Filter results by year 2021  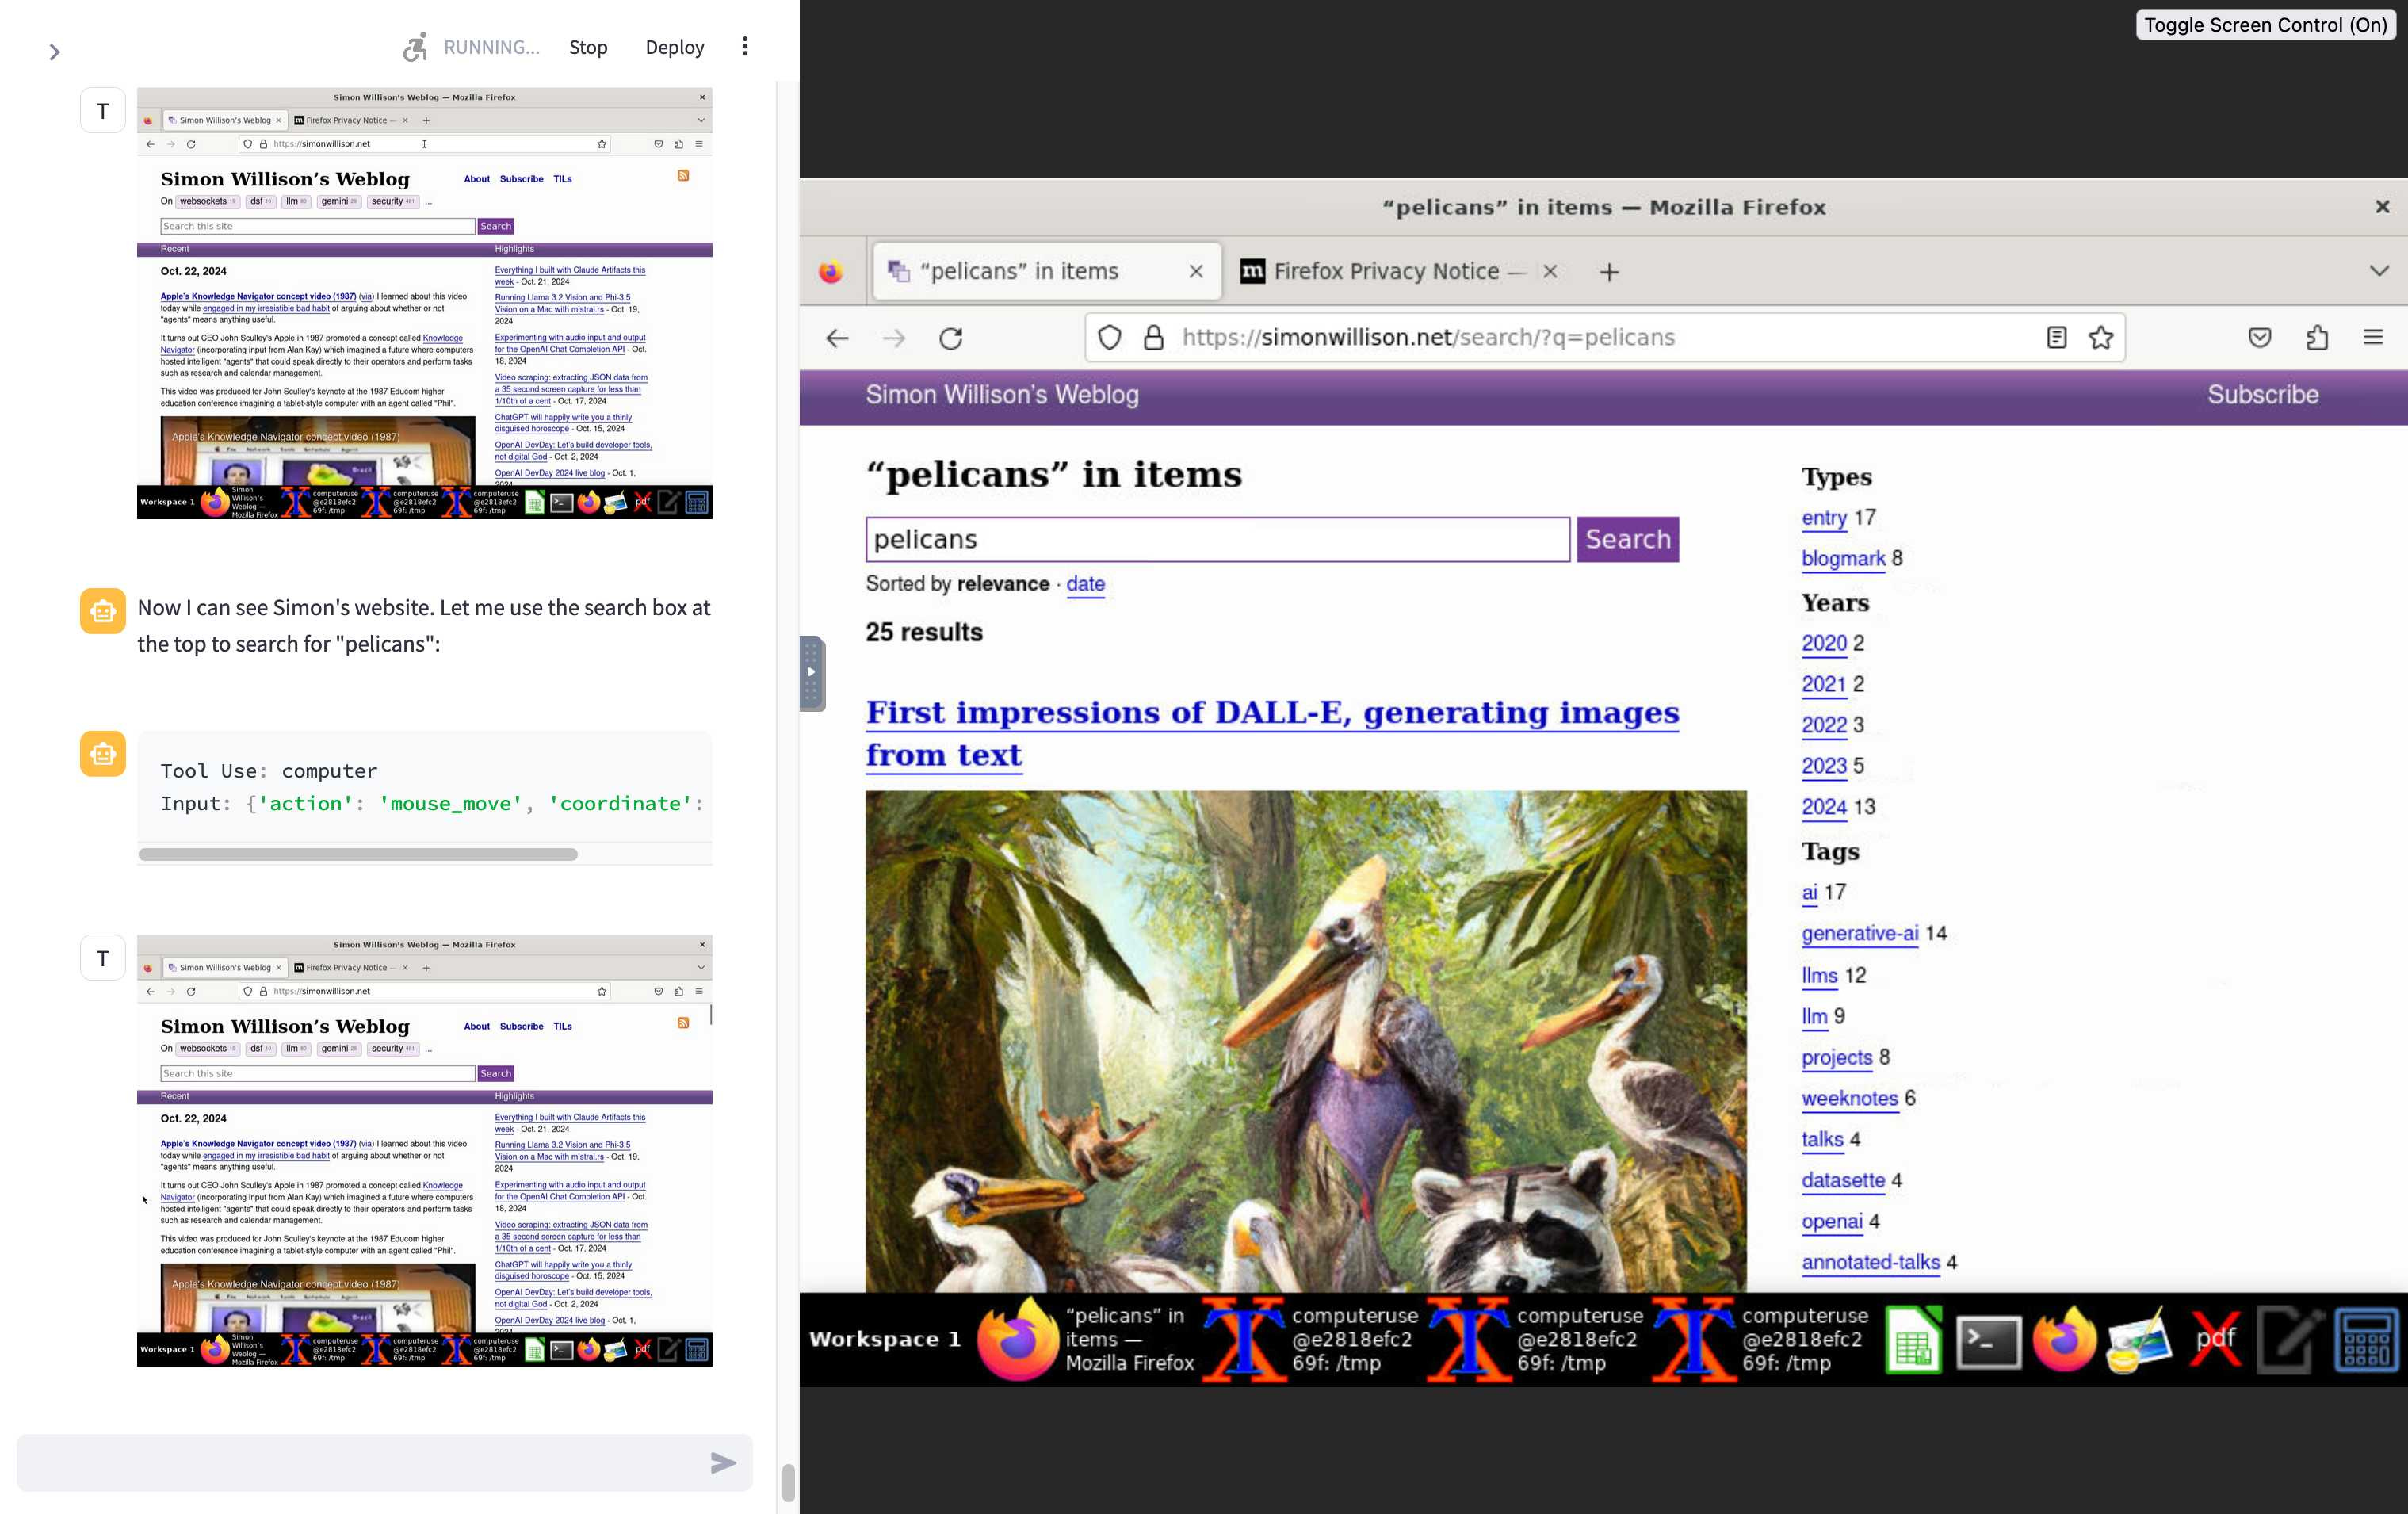(x=1823, y=684)
